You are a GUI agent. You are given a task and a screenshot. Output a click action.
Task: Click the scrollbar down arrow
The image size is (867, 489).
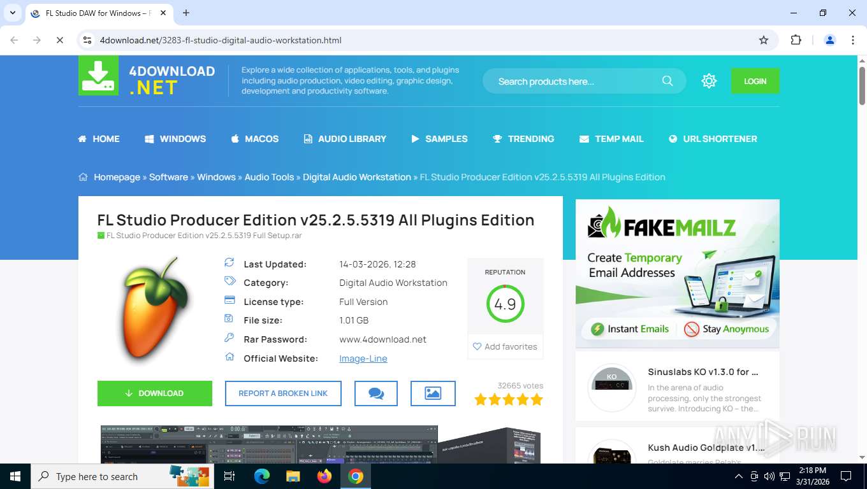click(x=862, y=457)
